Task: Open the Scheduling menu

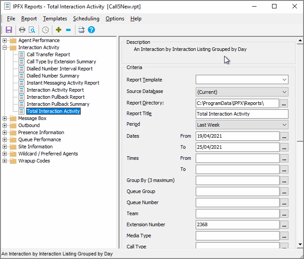Action: pos(86,19)
